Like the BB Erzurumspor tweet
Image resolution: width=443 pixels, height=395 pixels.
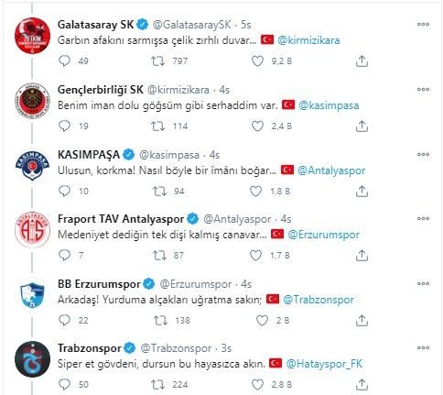pyautogui.click(x=262, y=320)
